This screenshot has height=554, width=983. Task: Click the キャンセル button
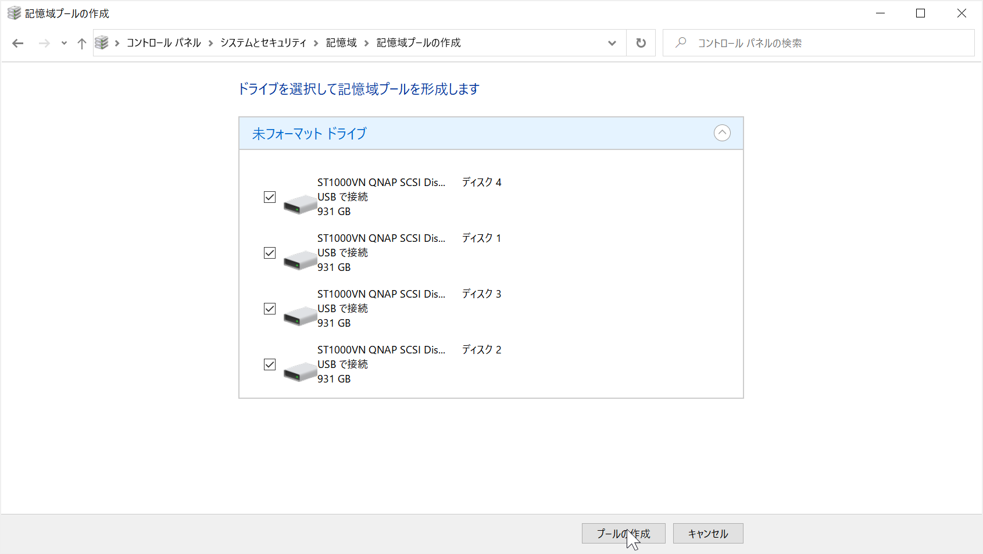pyautogui.click(x=707, y=533)
